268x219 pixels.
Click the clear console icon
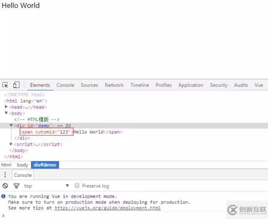point(5,186)
